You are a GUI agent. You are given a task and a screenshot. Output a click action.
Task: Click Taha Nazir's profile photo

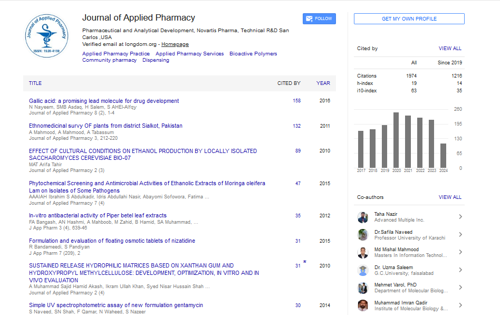363,217
